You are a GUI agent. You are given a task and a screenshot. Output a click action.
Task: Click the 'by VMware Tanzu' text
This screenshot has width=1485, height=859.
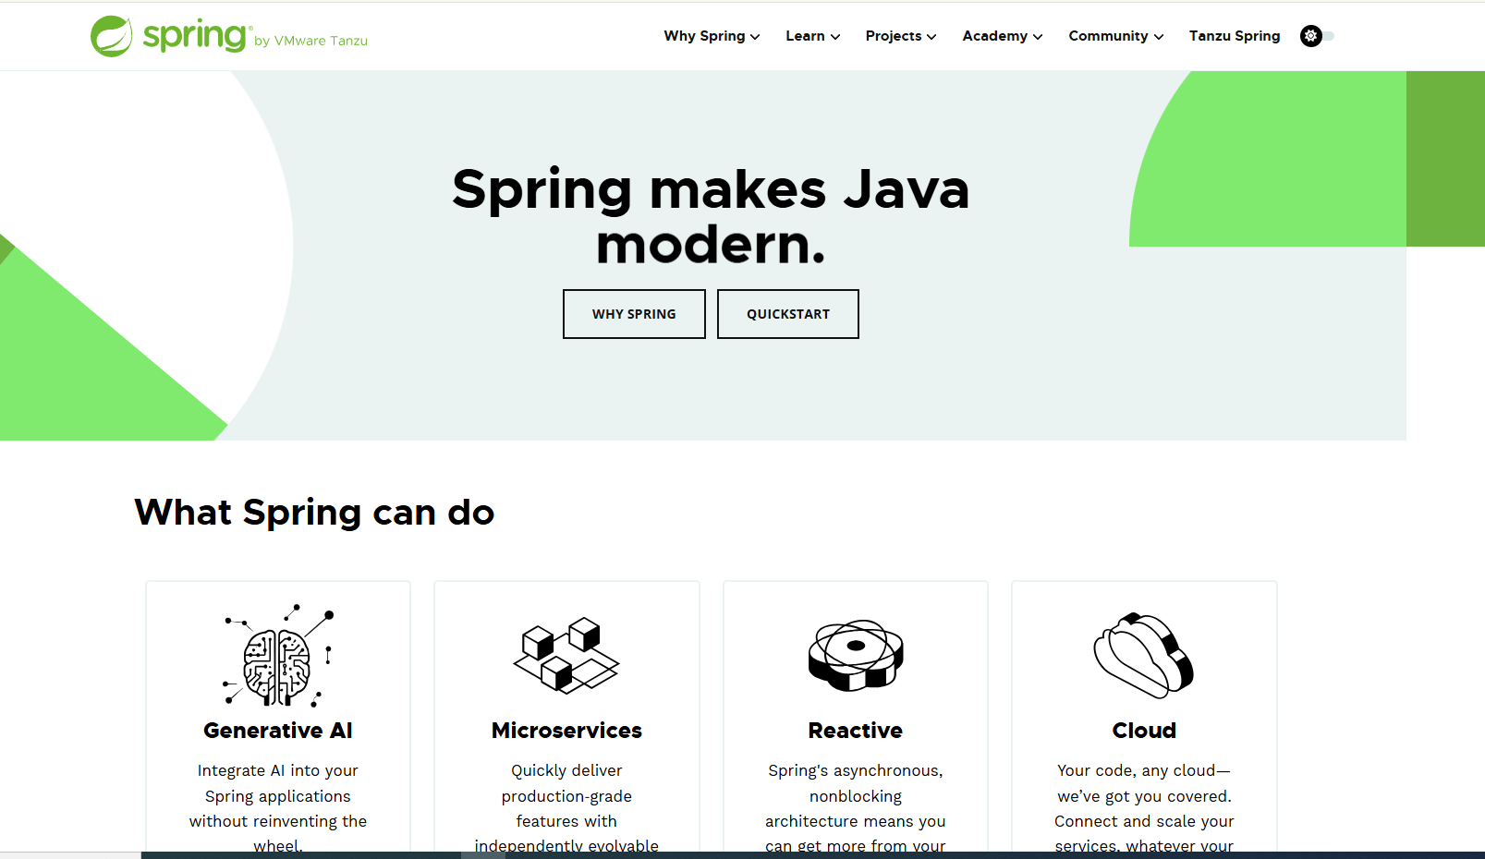pyautogui.click(x=310, y=41)
